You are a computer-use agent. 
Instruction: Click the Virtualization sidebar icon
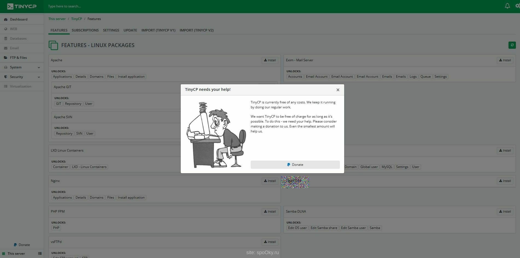pos(6,86)
